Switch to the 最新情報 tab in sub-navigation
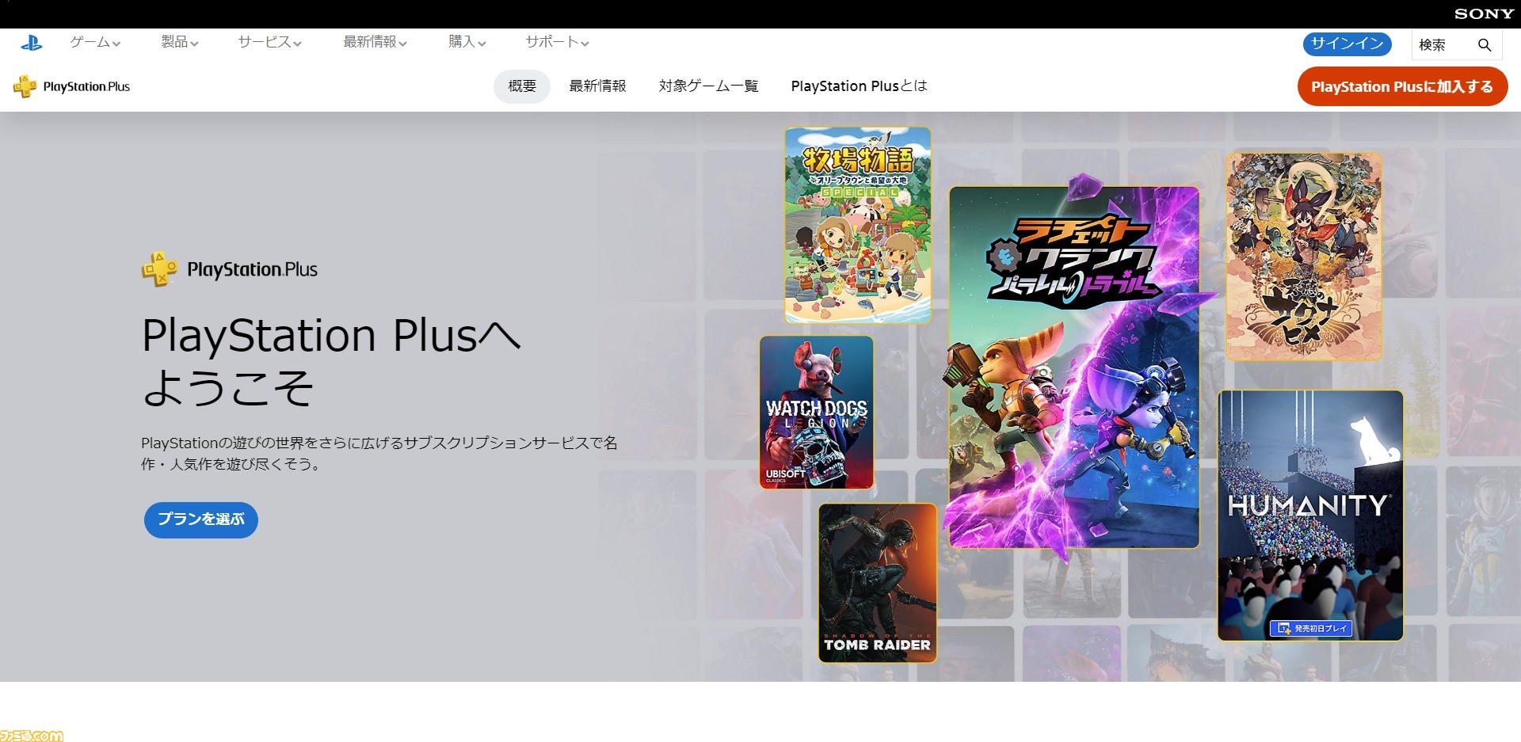Screen dimensions: 1521x742 click(x=597, y=86)
